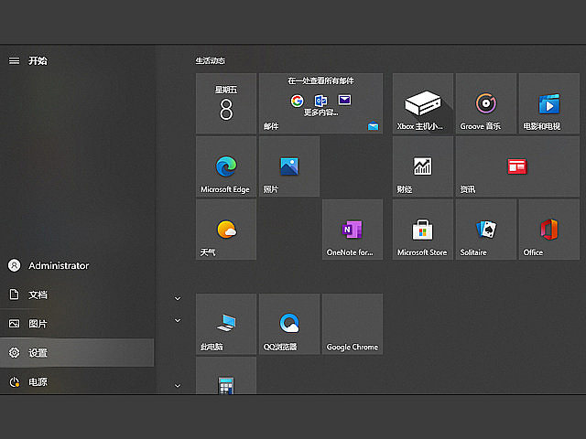
Task: Click the topmost chevron above the 此电脑 row
Action: (178, 298)
